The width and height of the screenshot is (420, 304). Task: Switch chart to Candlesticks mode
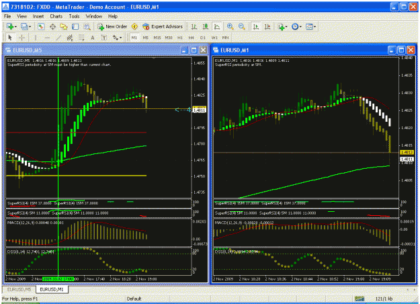pos(206,26)
